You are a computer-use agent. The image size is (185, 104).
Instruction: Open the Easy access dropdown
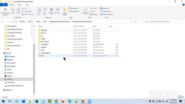[74, 12]
